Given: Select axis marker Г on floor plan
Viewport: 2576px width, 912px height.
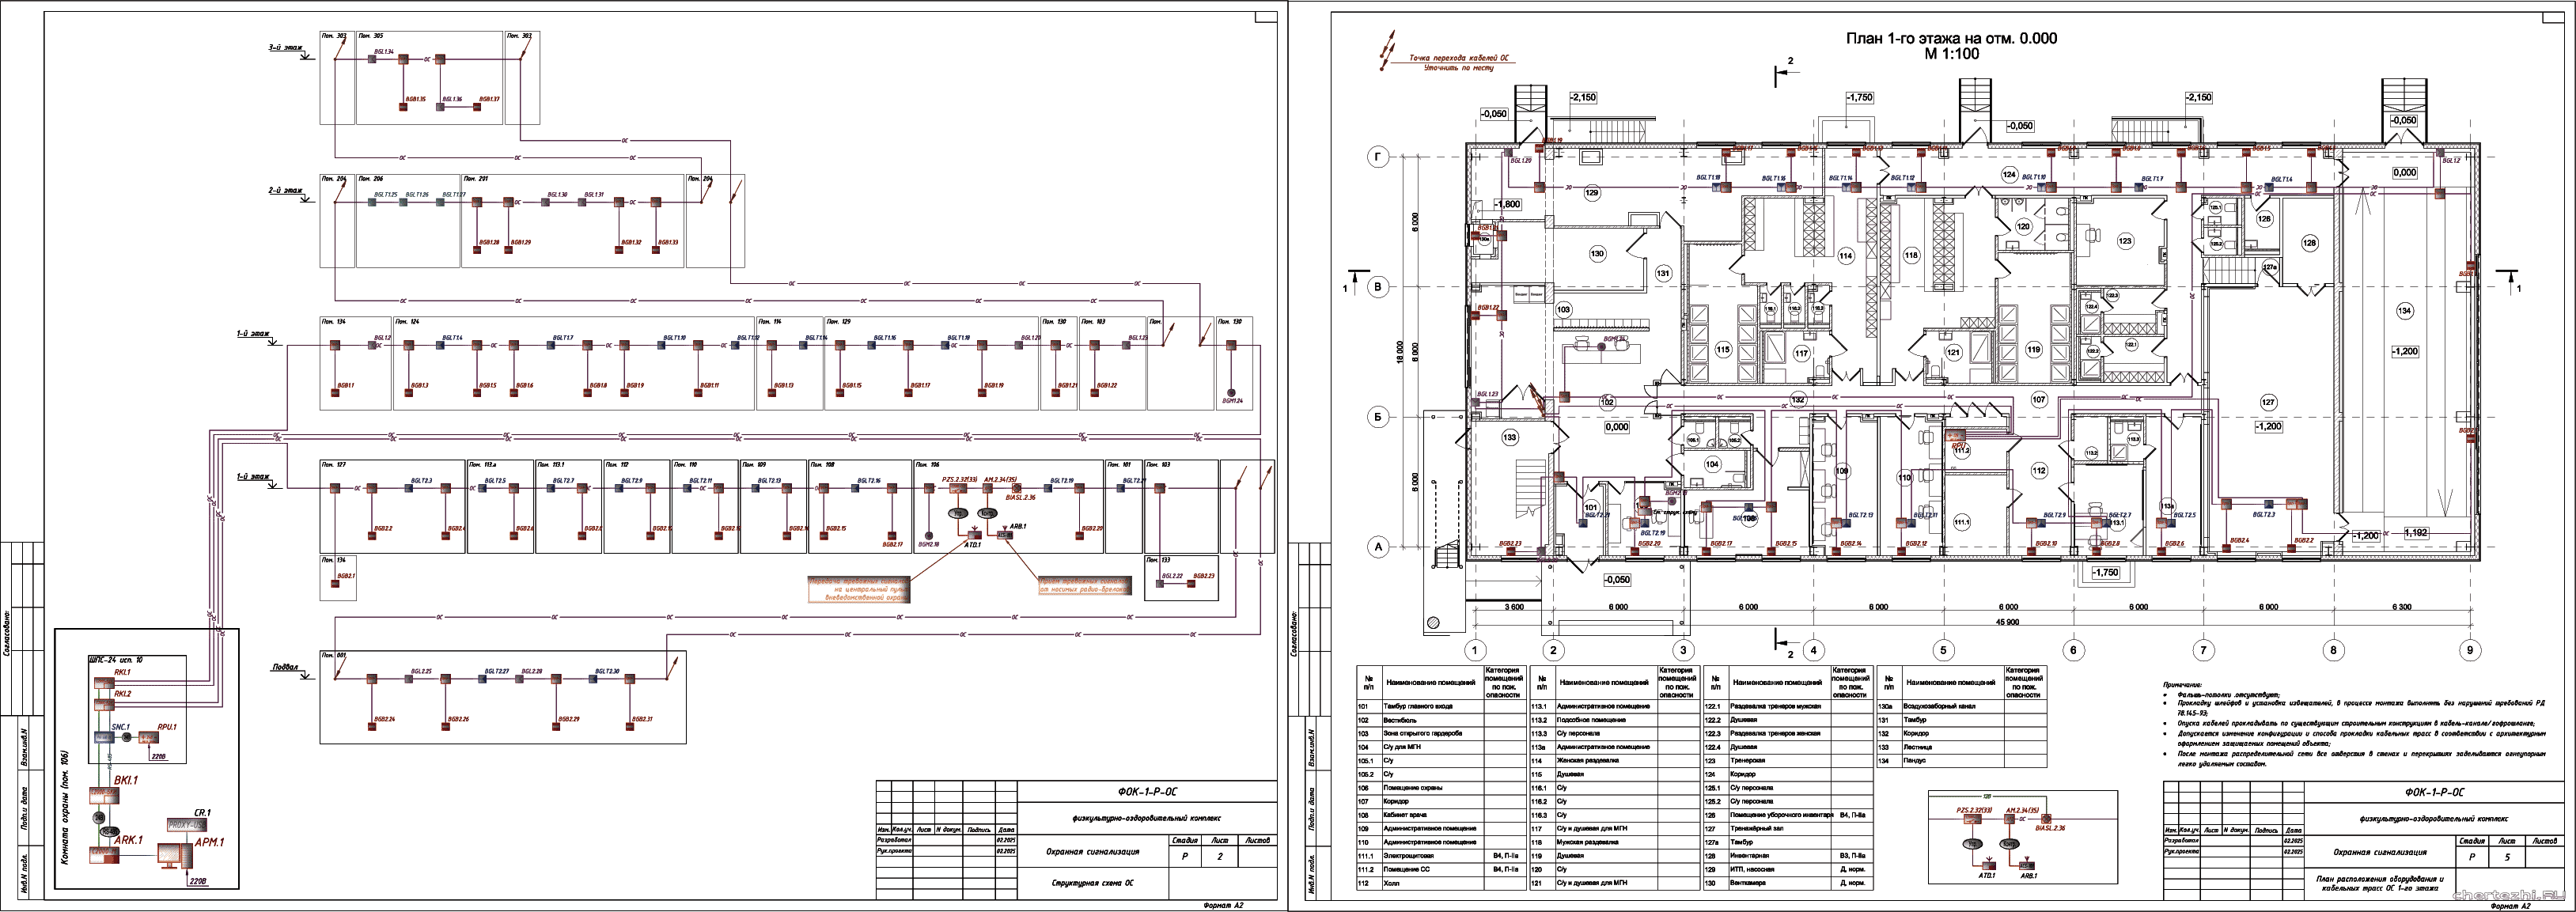Looking at the screenshot, I should (1379, 157).
